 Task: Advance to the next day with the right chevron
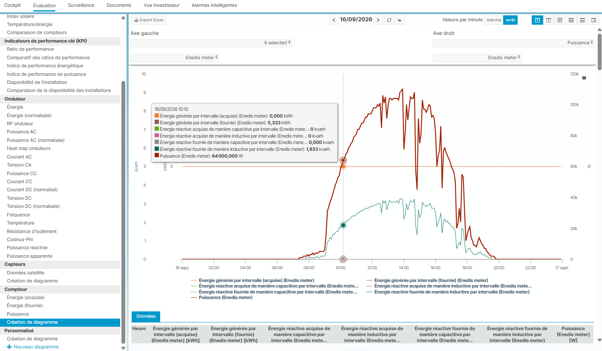coord(378,20)
